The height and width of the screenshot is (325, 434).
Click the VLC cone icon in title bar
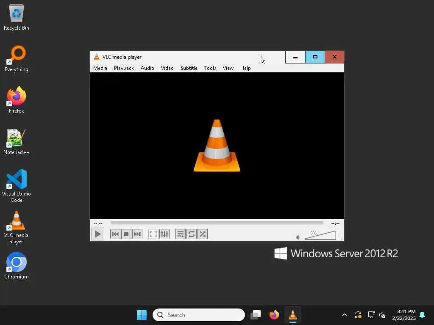point(96,57)
